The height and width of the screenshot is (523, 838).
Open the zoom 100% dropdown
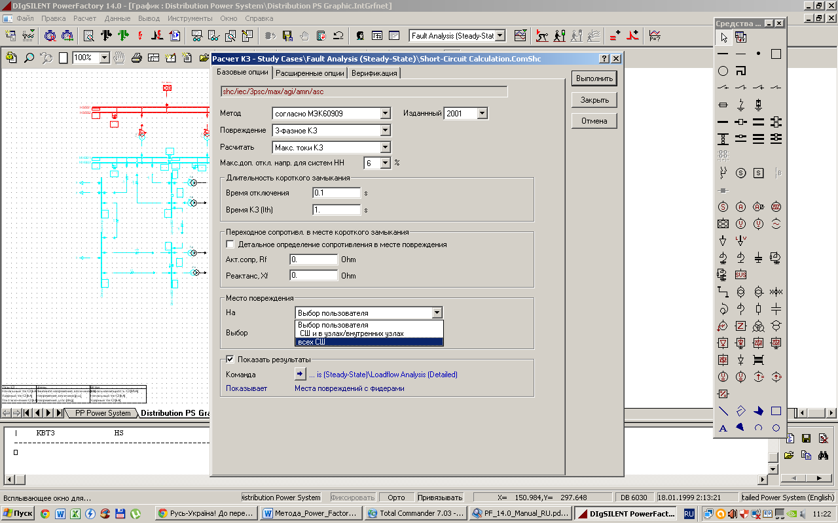point(104,58)
